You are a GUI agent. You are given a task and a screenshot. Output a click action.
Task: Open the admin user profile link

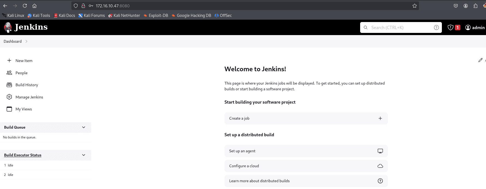[x=475, y=27]
